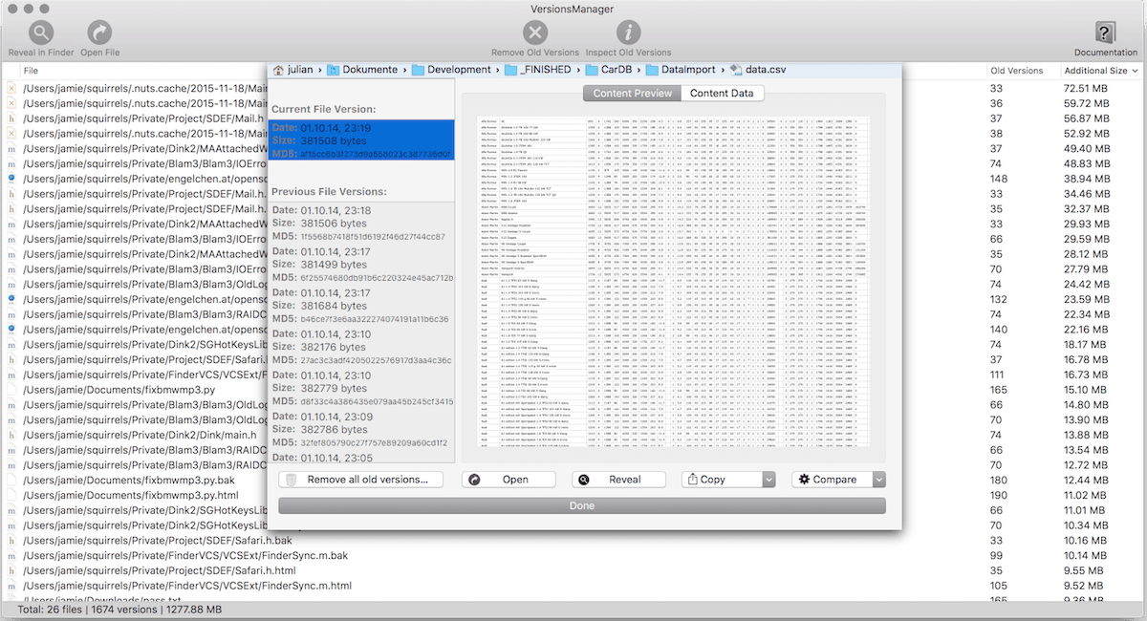Click the Reveal in Finder toolbar icon
Viewport: 1147px width, 621px height.
tap(41, 32)
